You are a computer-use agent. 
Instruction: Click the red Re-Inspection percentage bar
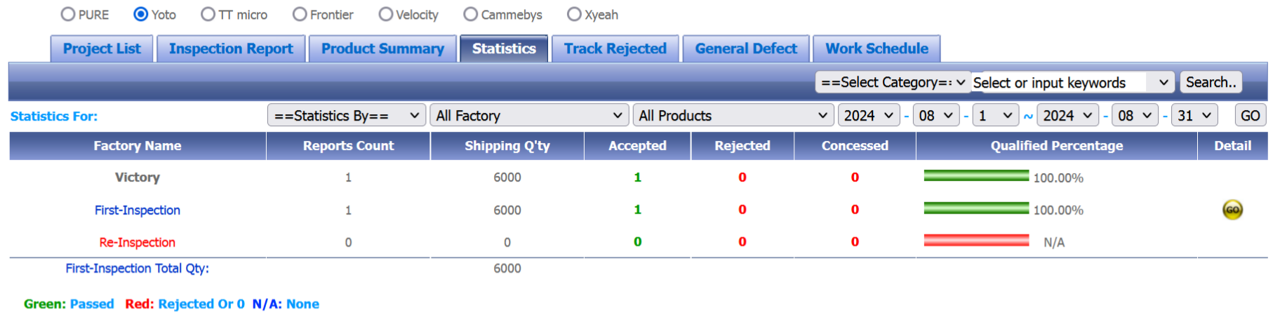click(x=976, y=241)
